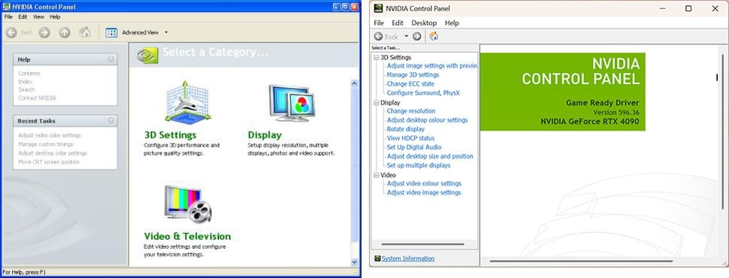Open recent task Manage custom timings
Viewport: 729px width, 278px height.
pyautogui.click(x=46, y=144)
